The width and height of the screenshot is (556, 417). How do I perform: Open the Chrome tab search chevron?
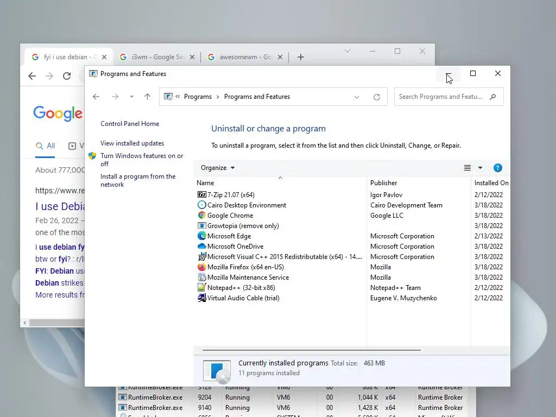pos(347,52)
